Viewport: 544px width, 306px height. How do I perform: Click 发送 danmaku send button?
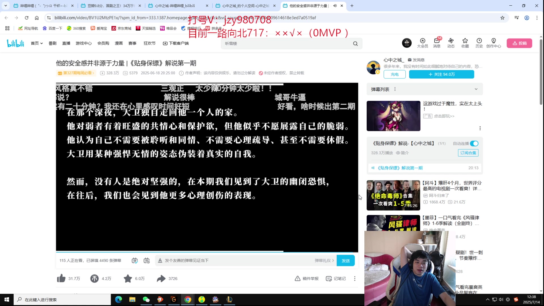pos(345,261)
